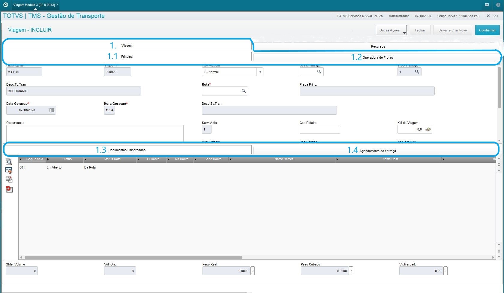Click the grid's horizontal scrollbar
Screen dimensions: 504x293
(133, 257)
